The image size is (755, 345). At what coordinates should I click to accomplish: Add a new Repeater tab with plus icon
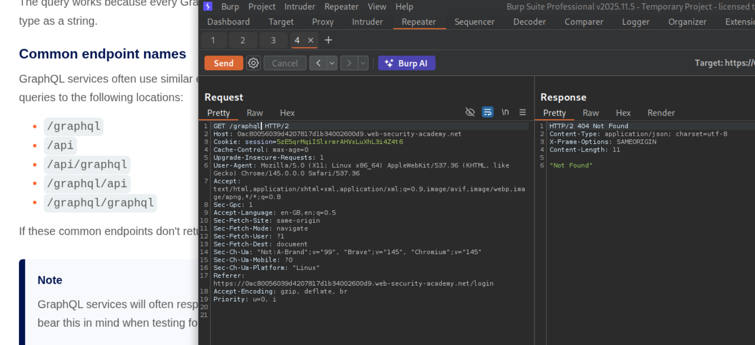[328, 40]
